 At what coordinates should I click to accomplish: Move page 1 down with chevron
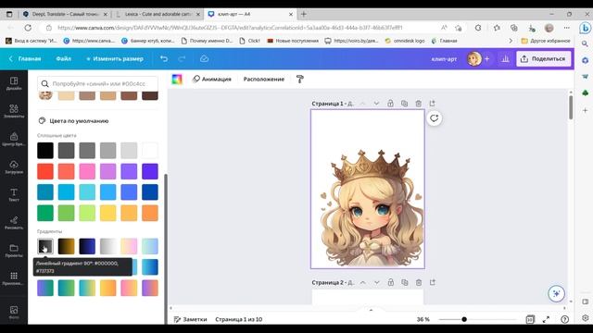tap(376, 104)
